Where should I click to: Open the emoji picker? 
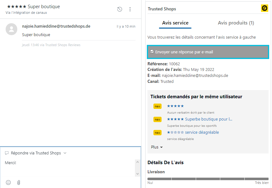coord(8,182)
